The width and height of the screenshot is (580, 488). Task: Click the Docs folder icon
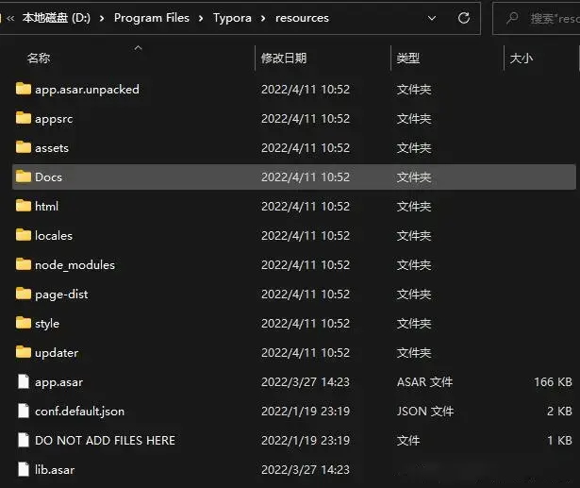[x=24, y=177]
